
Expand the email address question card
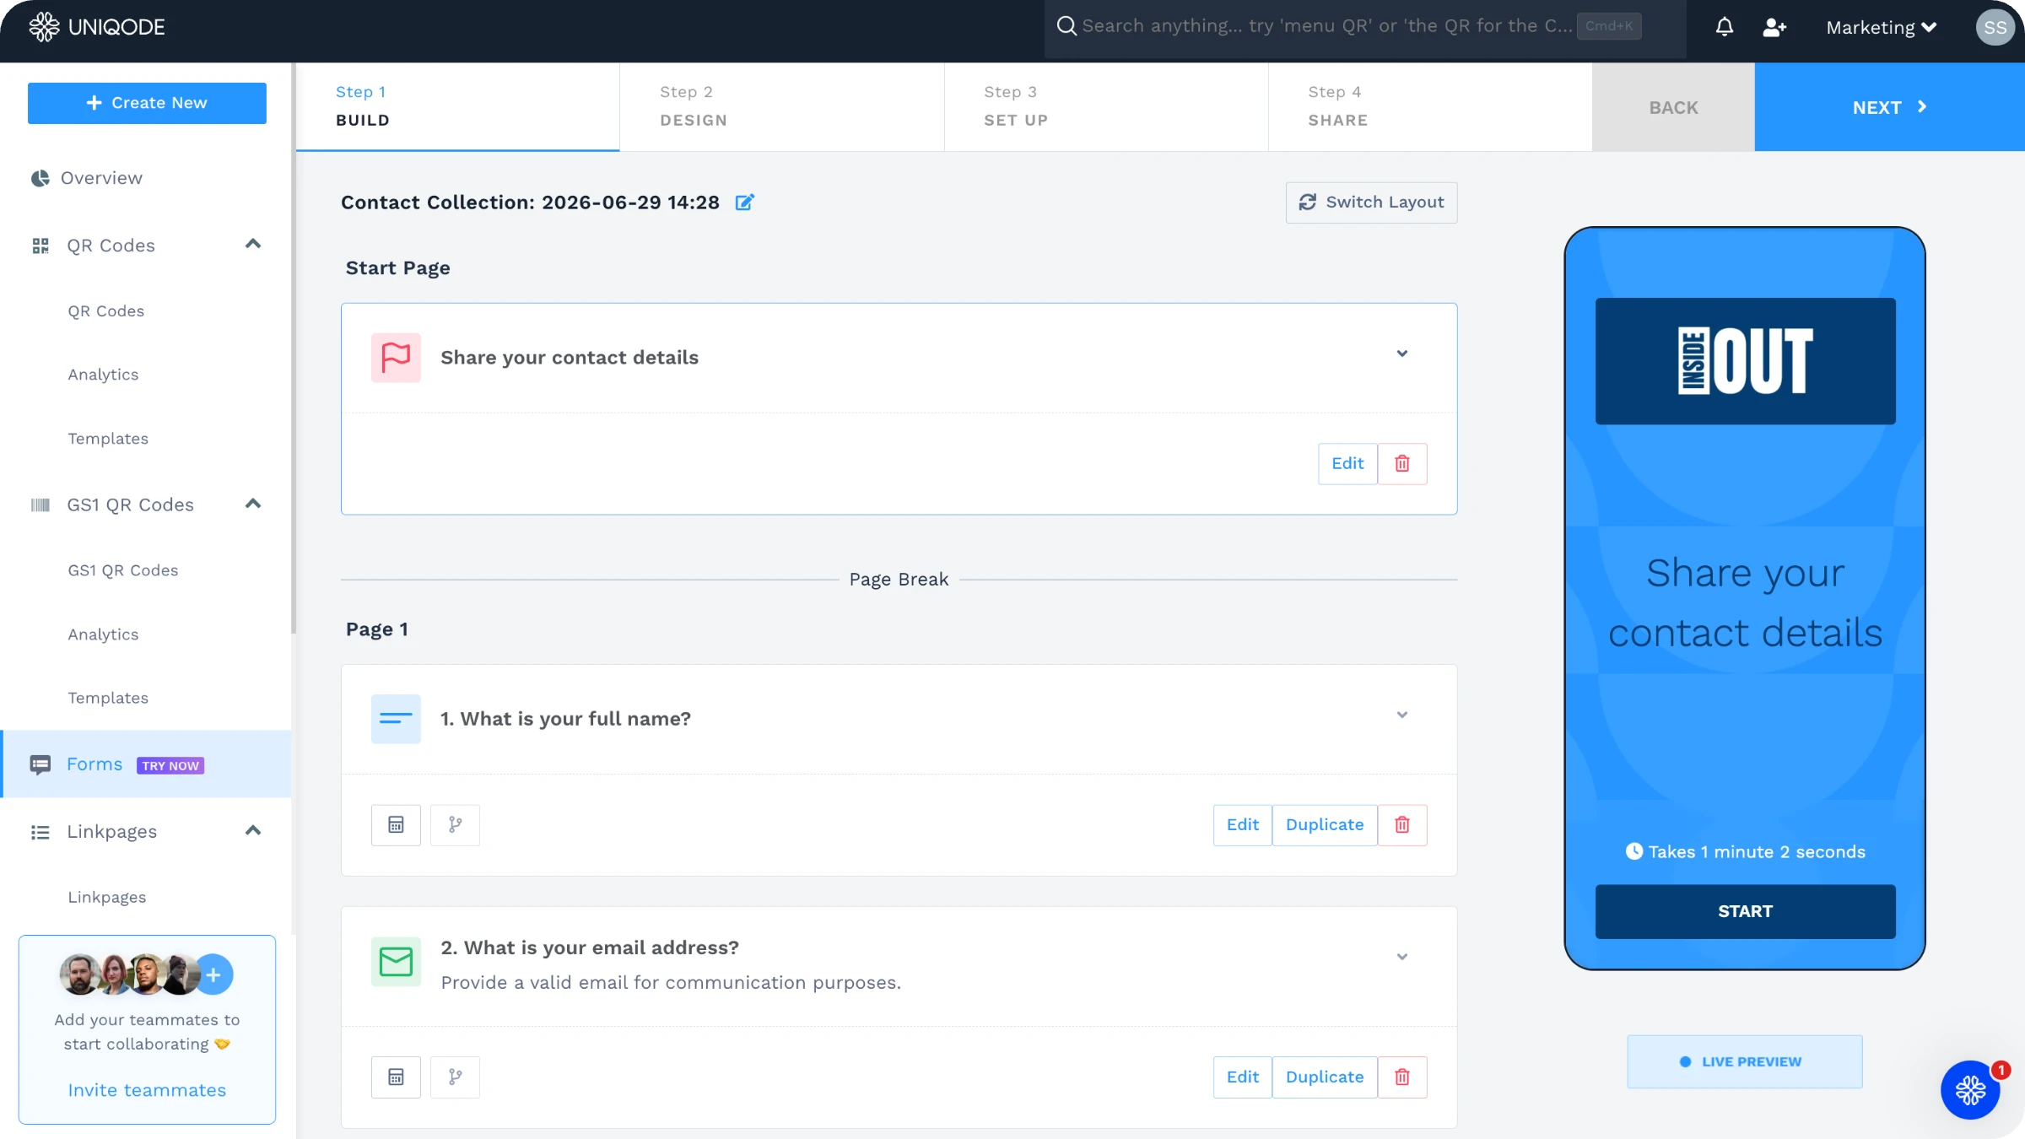pyautogui.click(x=1402, y=957)
